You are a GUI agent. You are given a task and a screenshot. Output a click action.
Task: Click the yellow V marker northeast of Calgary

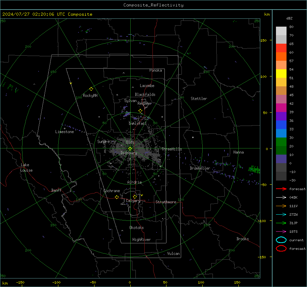[x=142, y=195]
